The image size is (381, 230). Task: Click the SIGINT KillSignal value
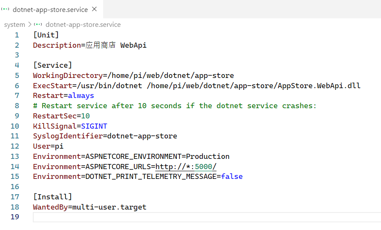point(94,126)
